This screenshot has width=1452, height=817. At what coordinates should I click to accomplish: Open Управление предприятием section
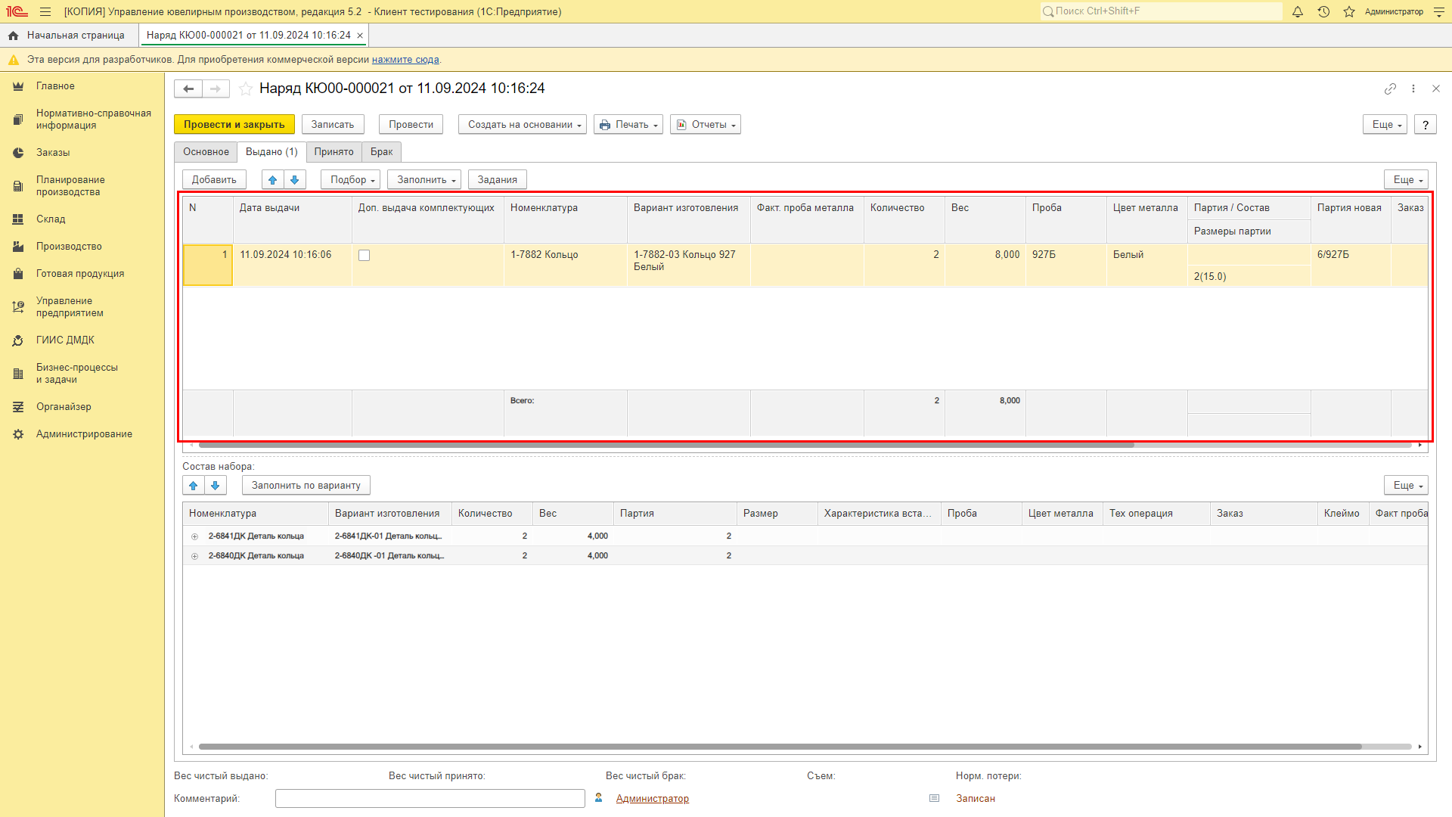[x=70, y=307]
